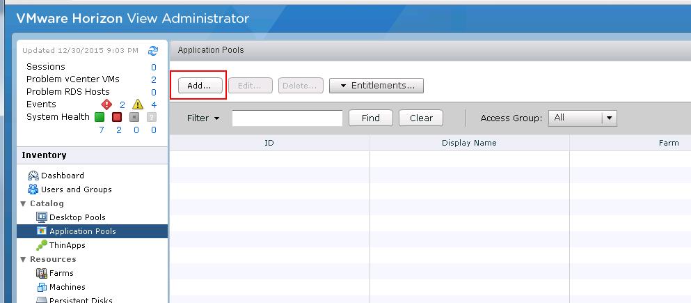Click the refresh icon beside the updated timestamp
Image resolution: width=691 pixels, height=303 pixels.
(x=153, y=51)
